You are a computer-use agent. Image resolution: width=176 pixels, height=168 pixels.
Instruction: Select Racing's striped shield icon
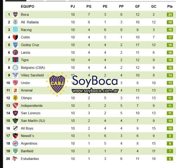(x=15, y=30)
